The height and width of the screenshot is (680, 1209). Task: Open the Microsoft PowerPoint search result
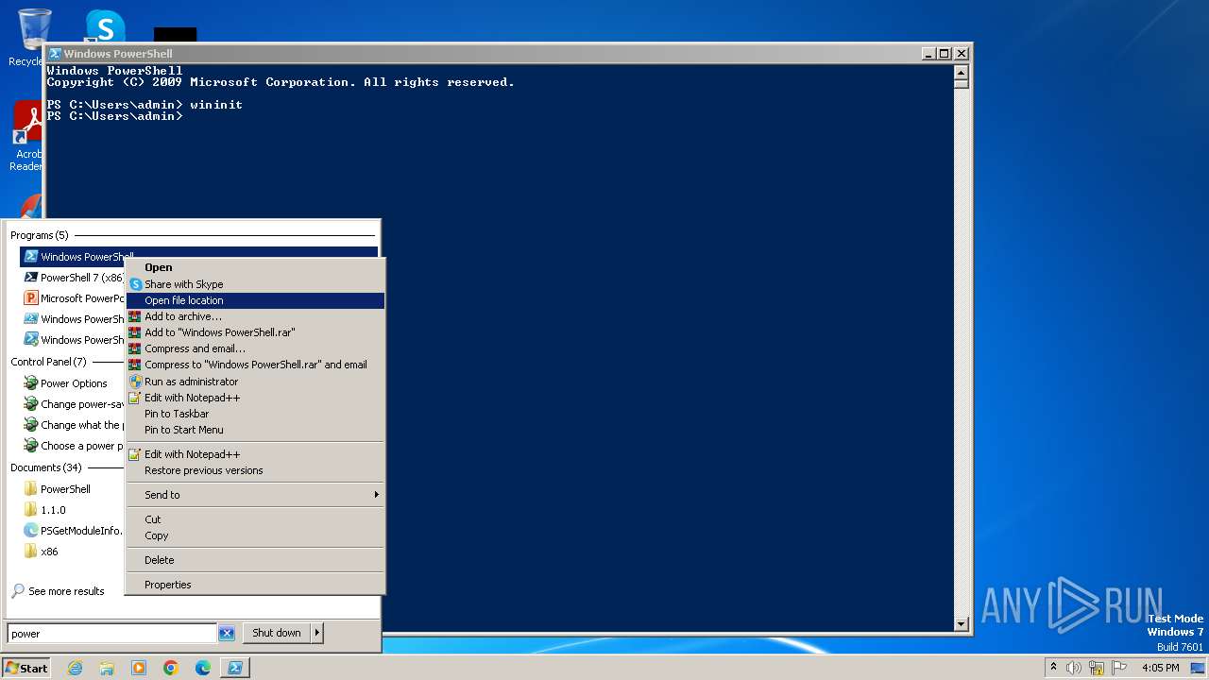point(74,298)
